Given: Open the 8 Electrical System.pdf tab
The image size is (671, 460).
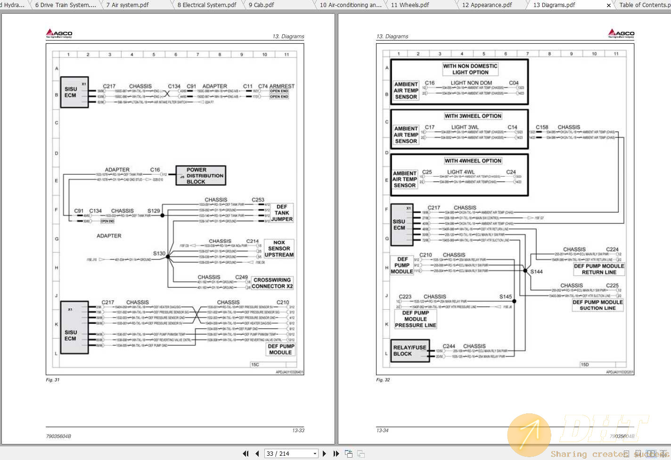Looking at the screenshot, I should point(207,5).
